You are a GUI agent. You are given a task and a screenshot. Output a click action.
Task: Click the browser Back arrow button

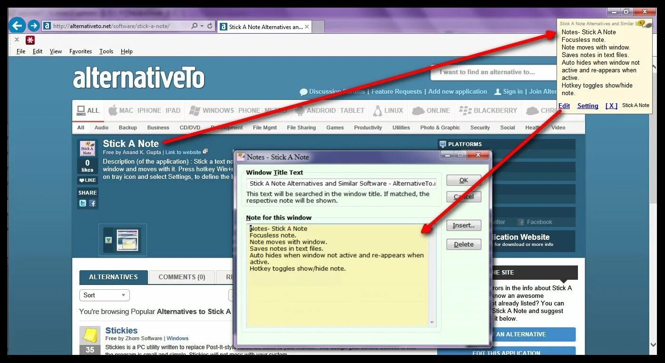[x=18, y=25]
